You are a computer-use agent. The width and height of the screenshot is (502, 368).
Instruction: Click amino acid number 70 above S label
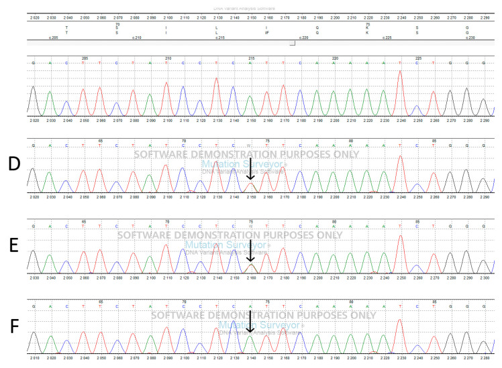coord(117,24)
